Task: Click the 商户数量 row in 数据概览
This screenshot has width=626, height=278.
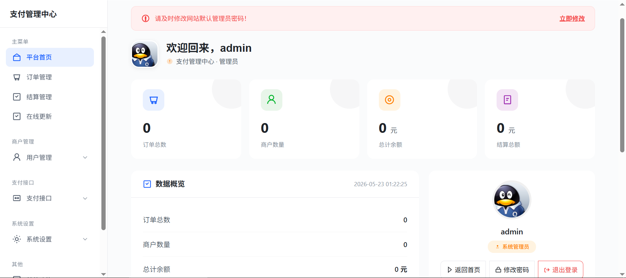Action: click(x=275, y=244)
